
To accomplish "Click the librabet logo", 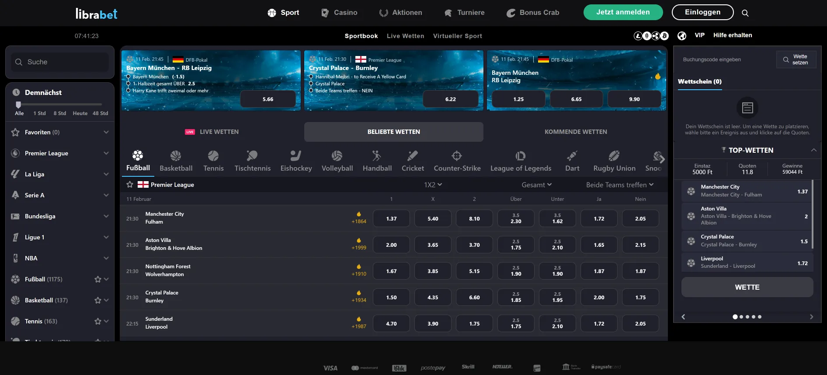I will click(x=97, y=14).
